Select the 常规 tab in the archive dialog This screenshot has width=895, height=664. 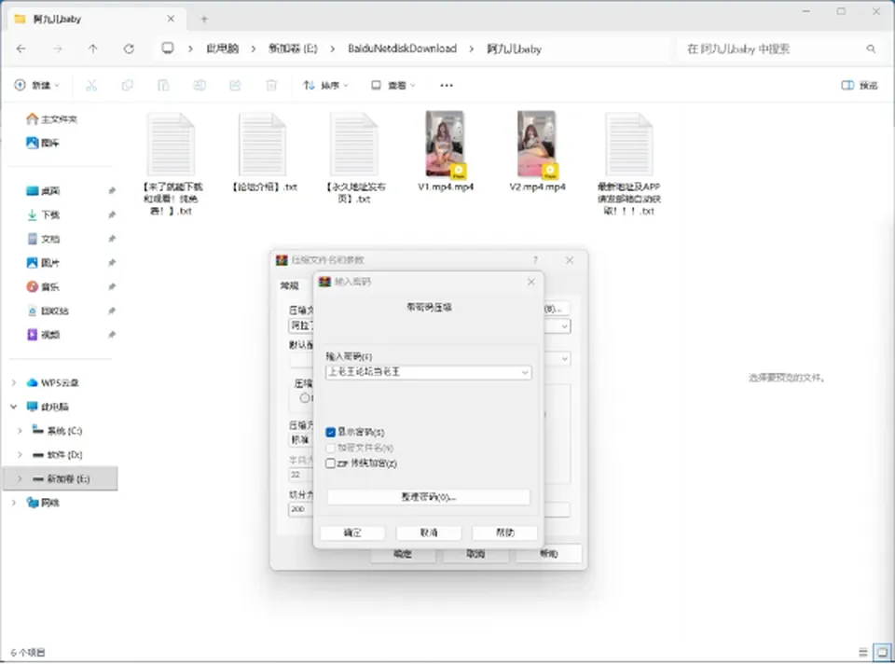click(289, 285)
